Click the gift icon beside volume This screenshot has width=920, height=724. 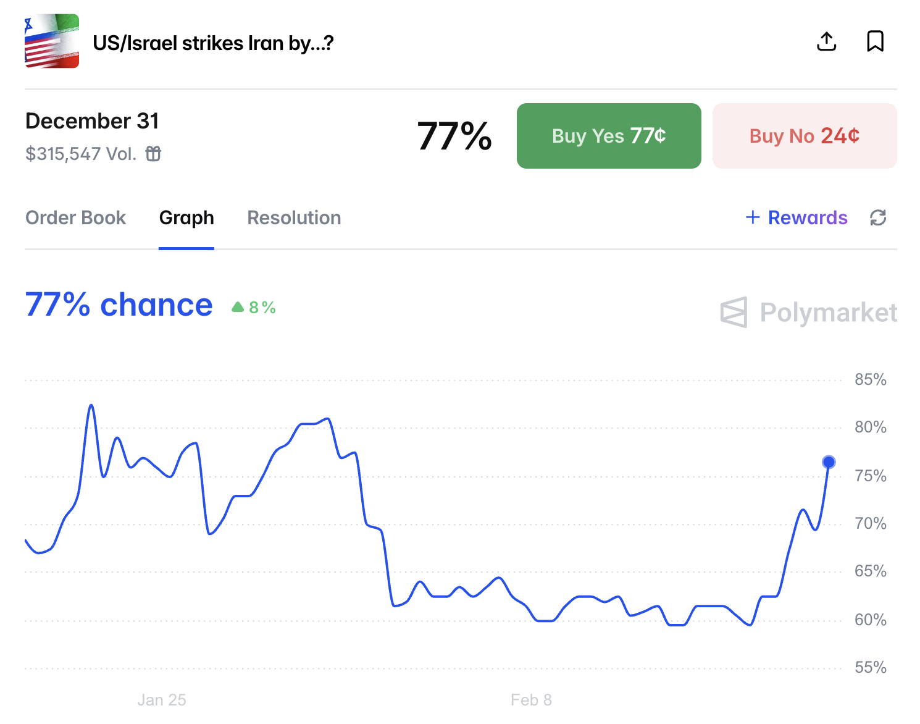(x=153, y=153)
